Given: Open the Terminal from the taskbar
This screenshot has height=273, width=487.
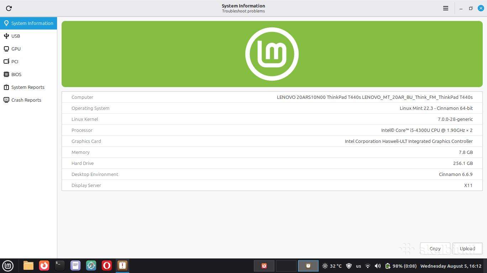Looking at the screenshot, I should (x=60, y=266).
